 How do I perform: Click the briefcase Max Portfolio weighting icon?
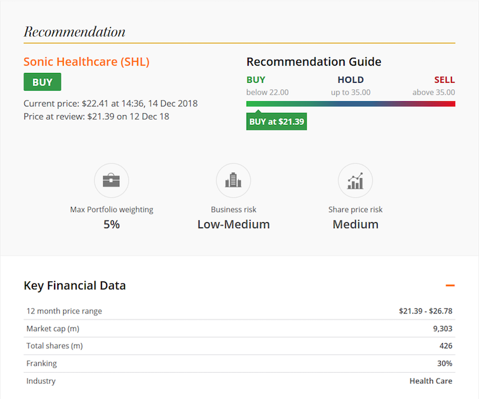(x=111, y=180)
